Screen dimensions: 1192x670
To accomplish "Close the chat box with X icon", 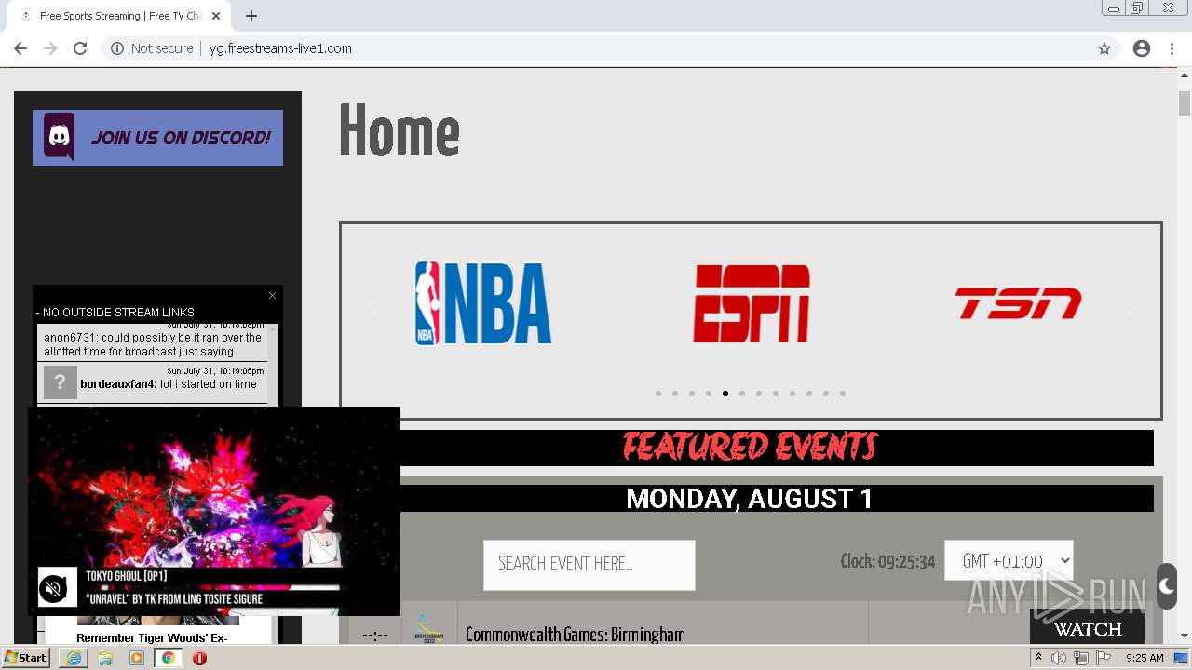I will pos(272,295).
